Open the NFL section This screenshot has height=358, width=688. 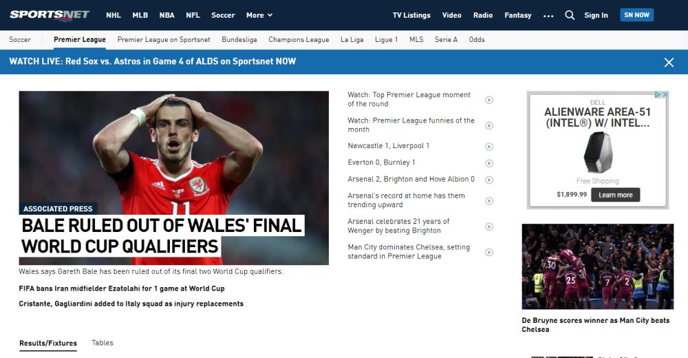pos(193,15)
